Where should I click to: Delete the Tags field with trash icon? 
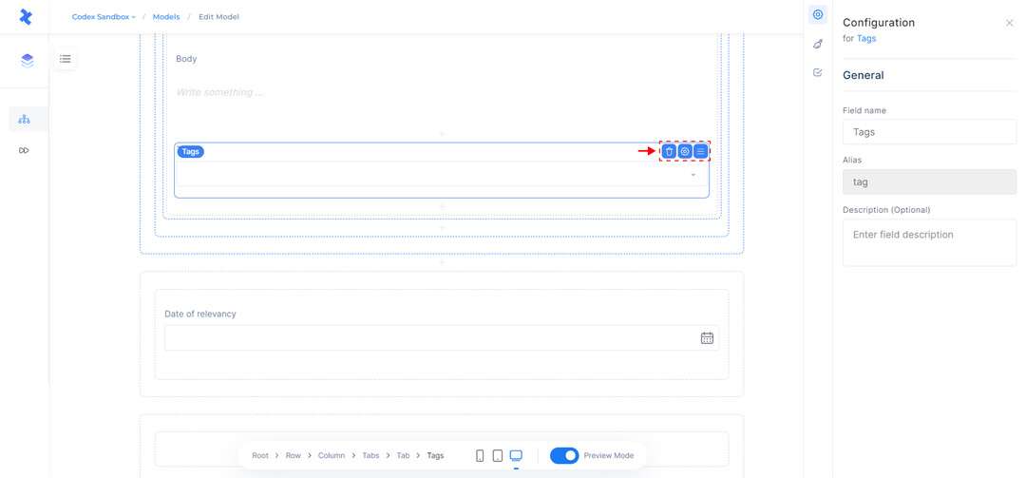coord(669,151)
